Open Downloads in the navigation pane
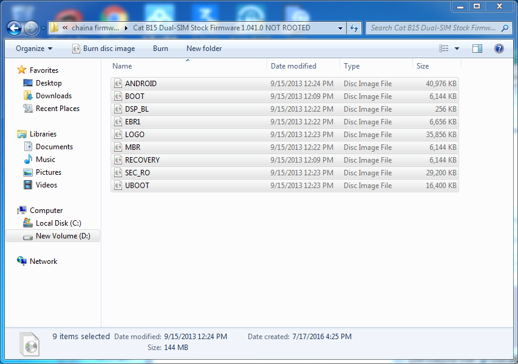 tap(53, 96)
